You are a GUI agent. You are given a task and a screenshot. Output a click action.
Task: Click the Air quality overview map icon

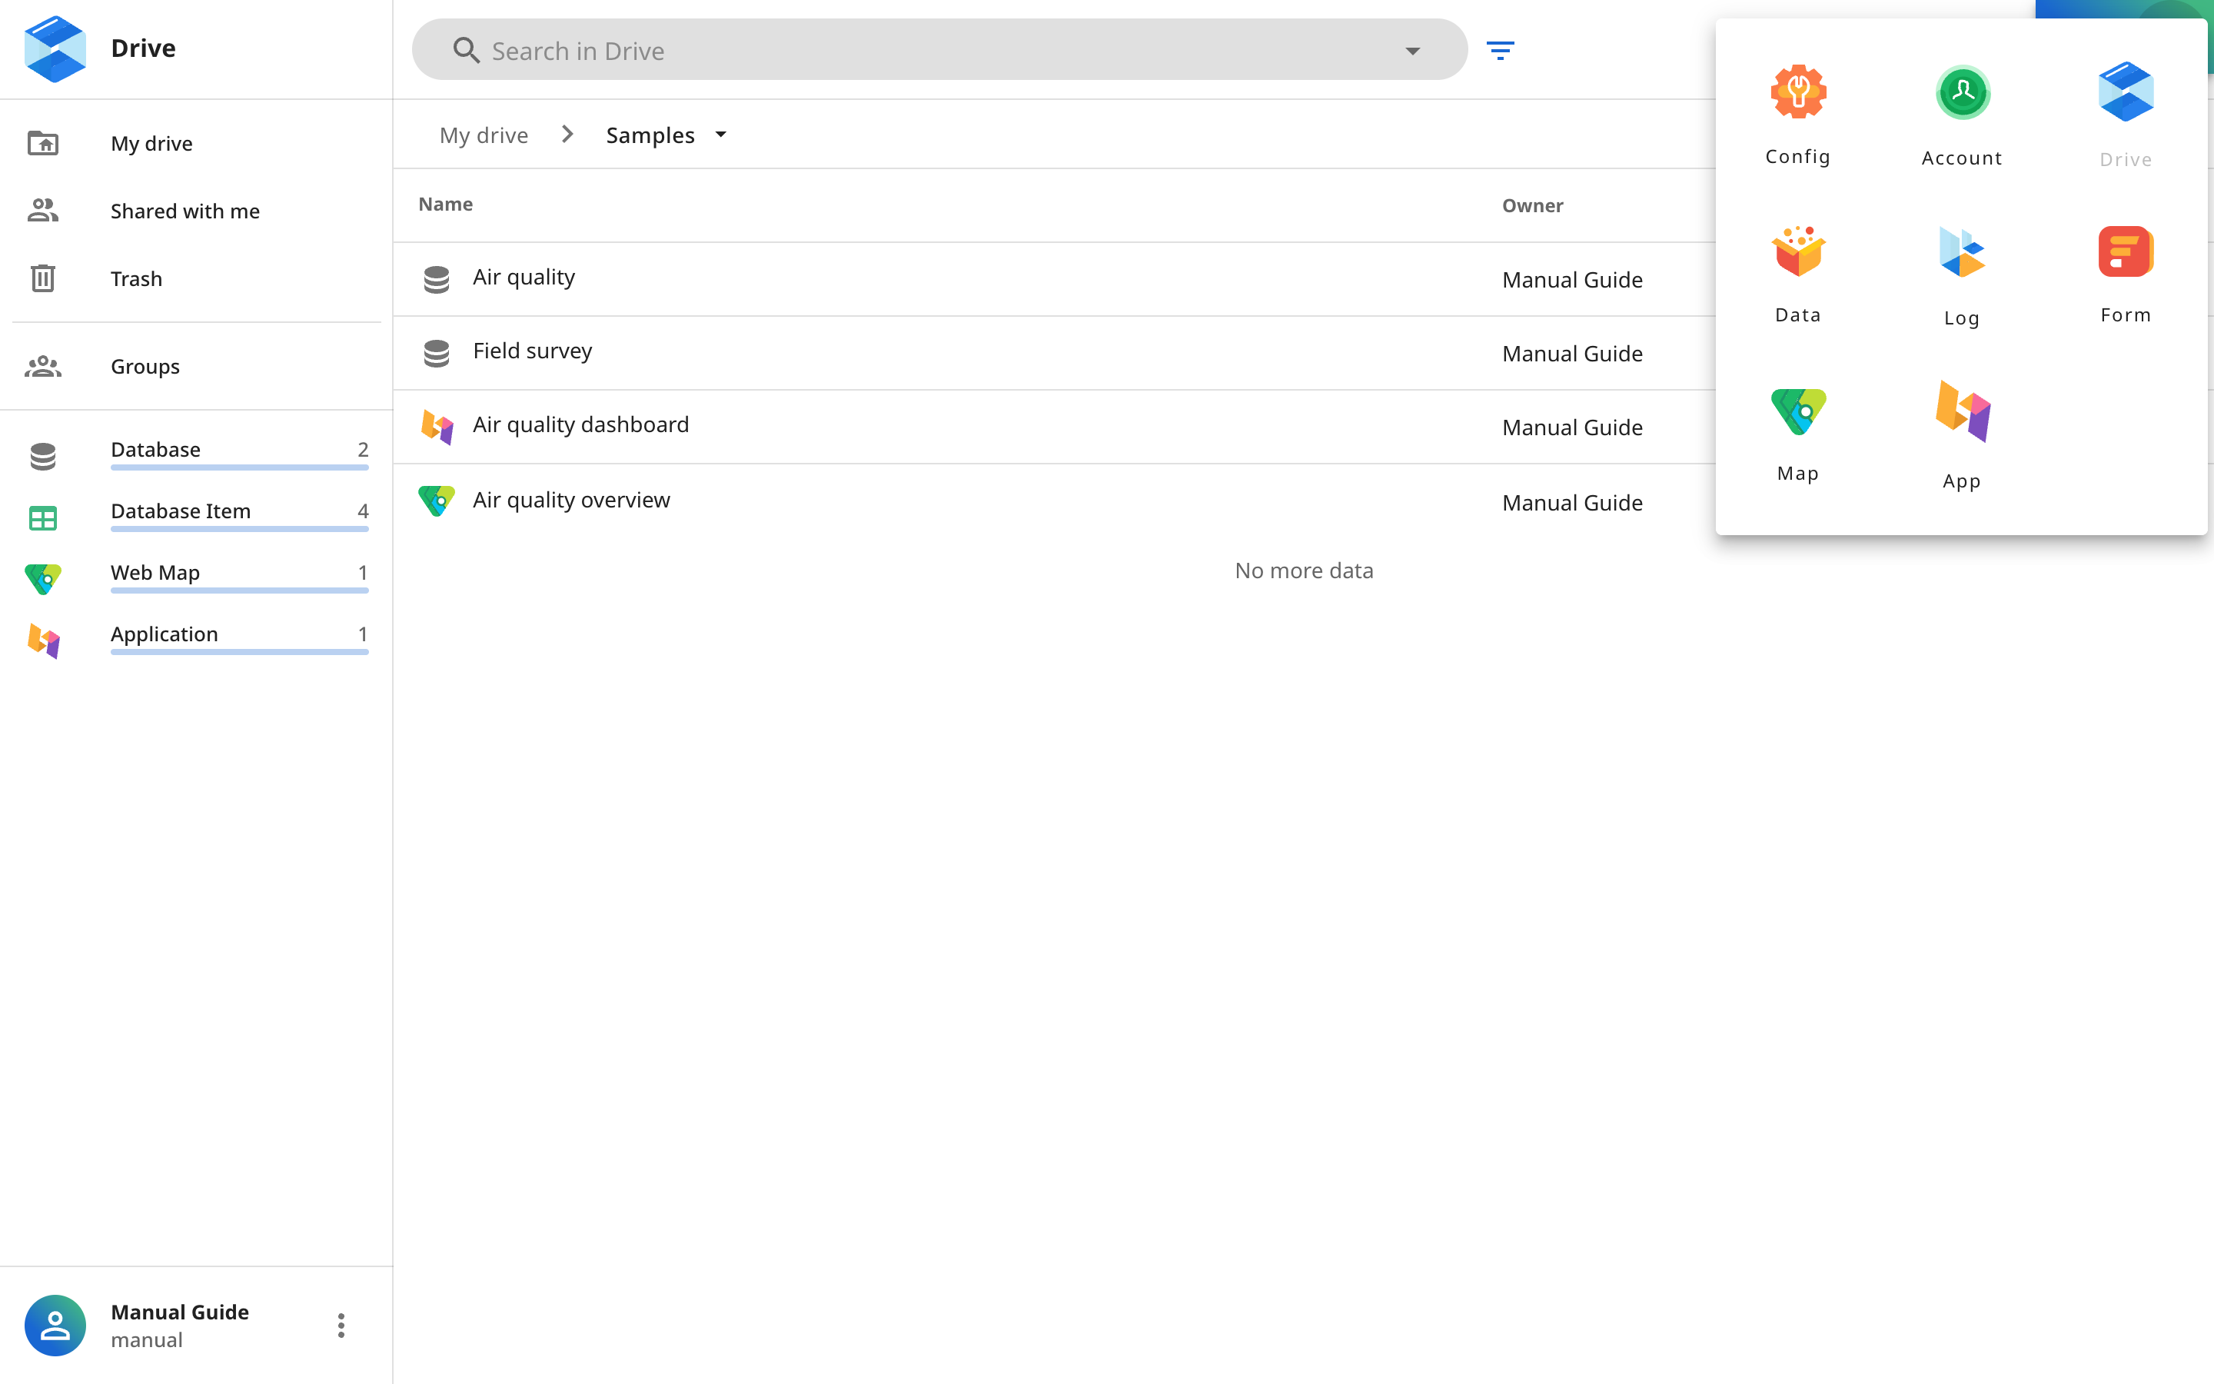pyautogui.click(x=437, y=501)
